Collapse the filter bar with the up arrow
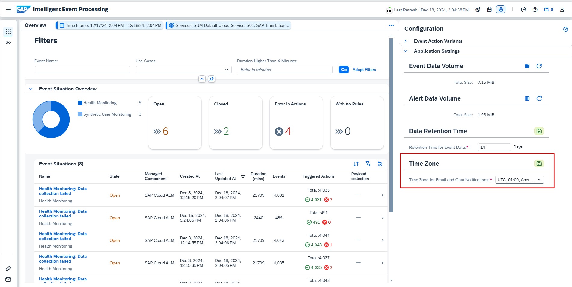 coord(202,79)
